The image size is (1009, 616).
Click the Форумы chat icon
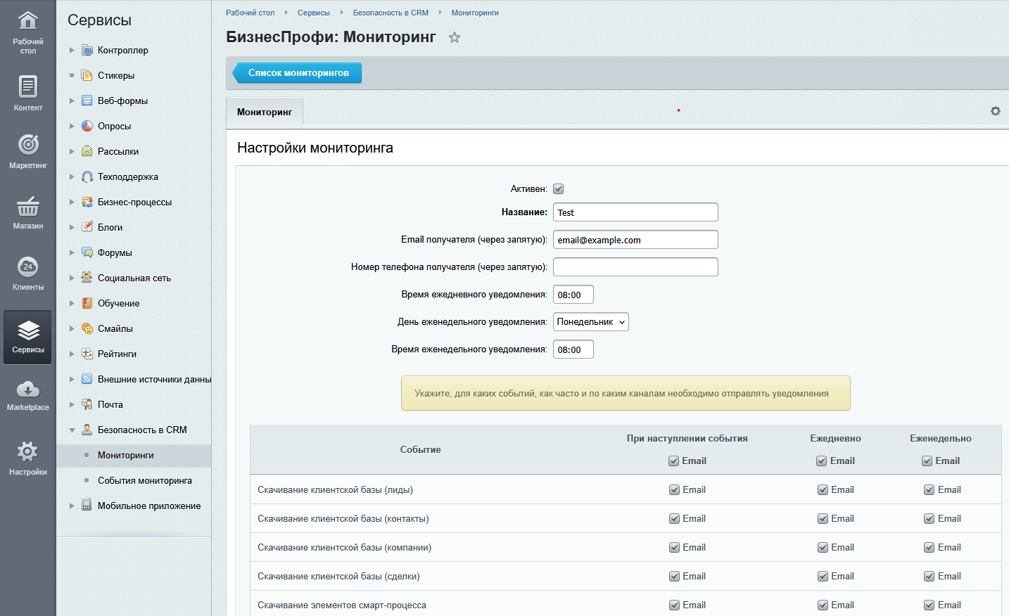pos(87,252)
